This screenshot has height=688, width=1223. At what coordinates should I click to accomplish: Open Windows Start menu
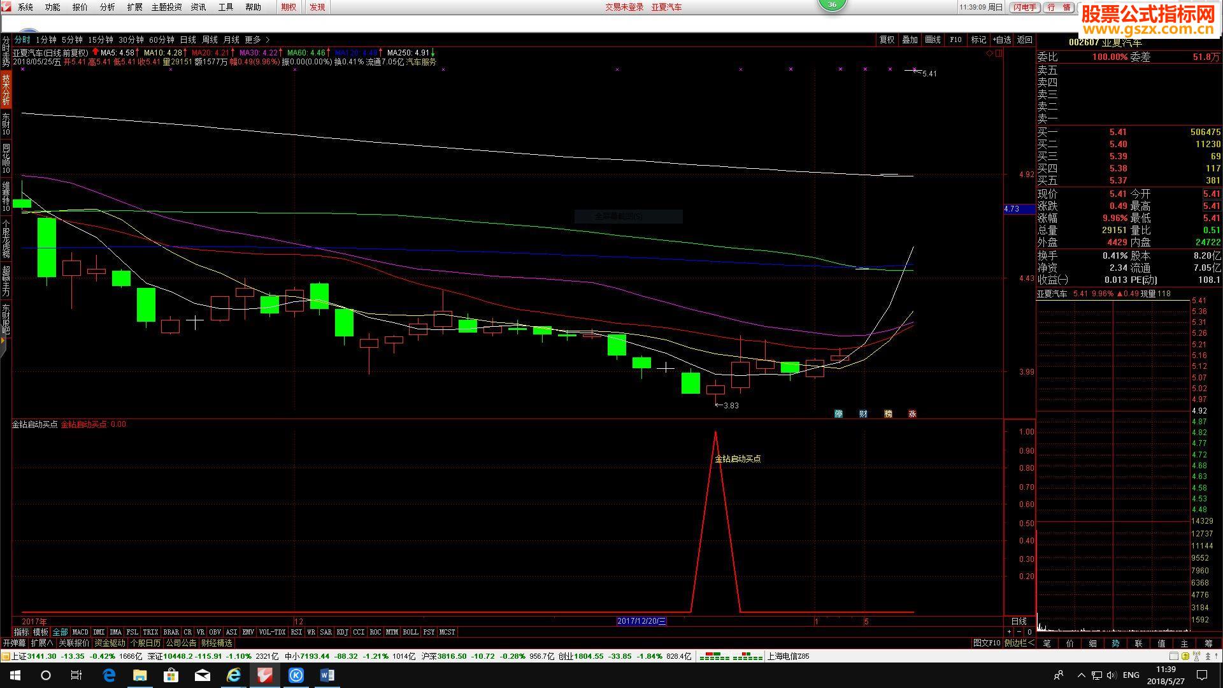click(15, 675)
